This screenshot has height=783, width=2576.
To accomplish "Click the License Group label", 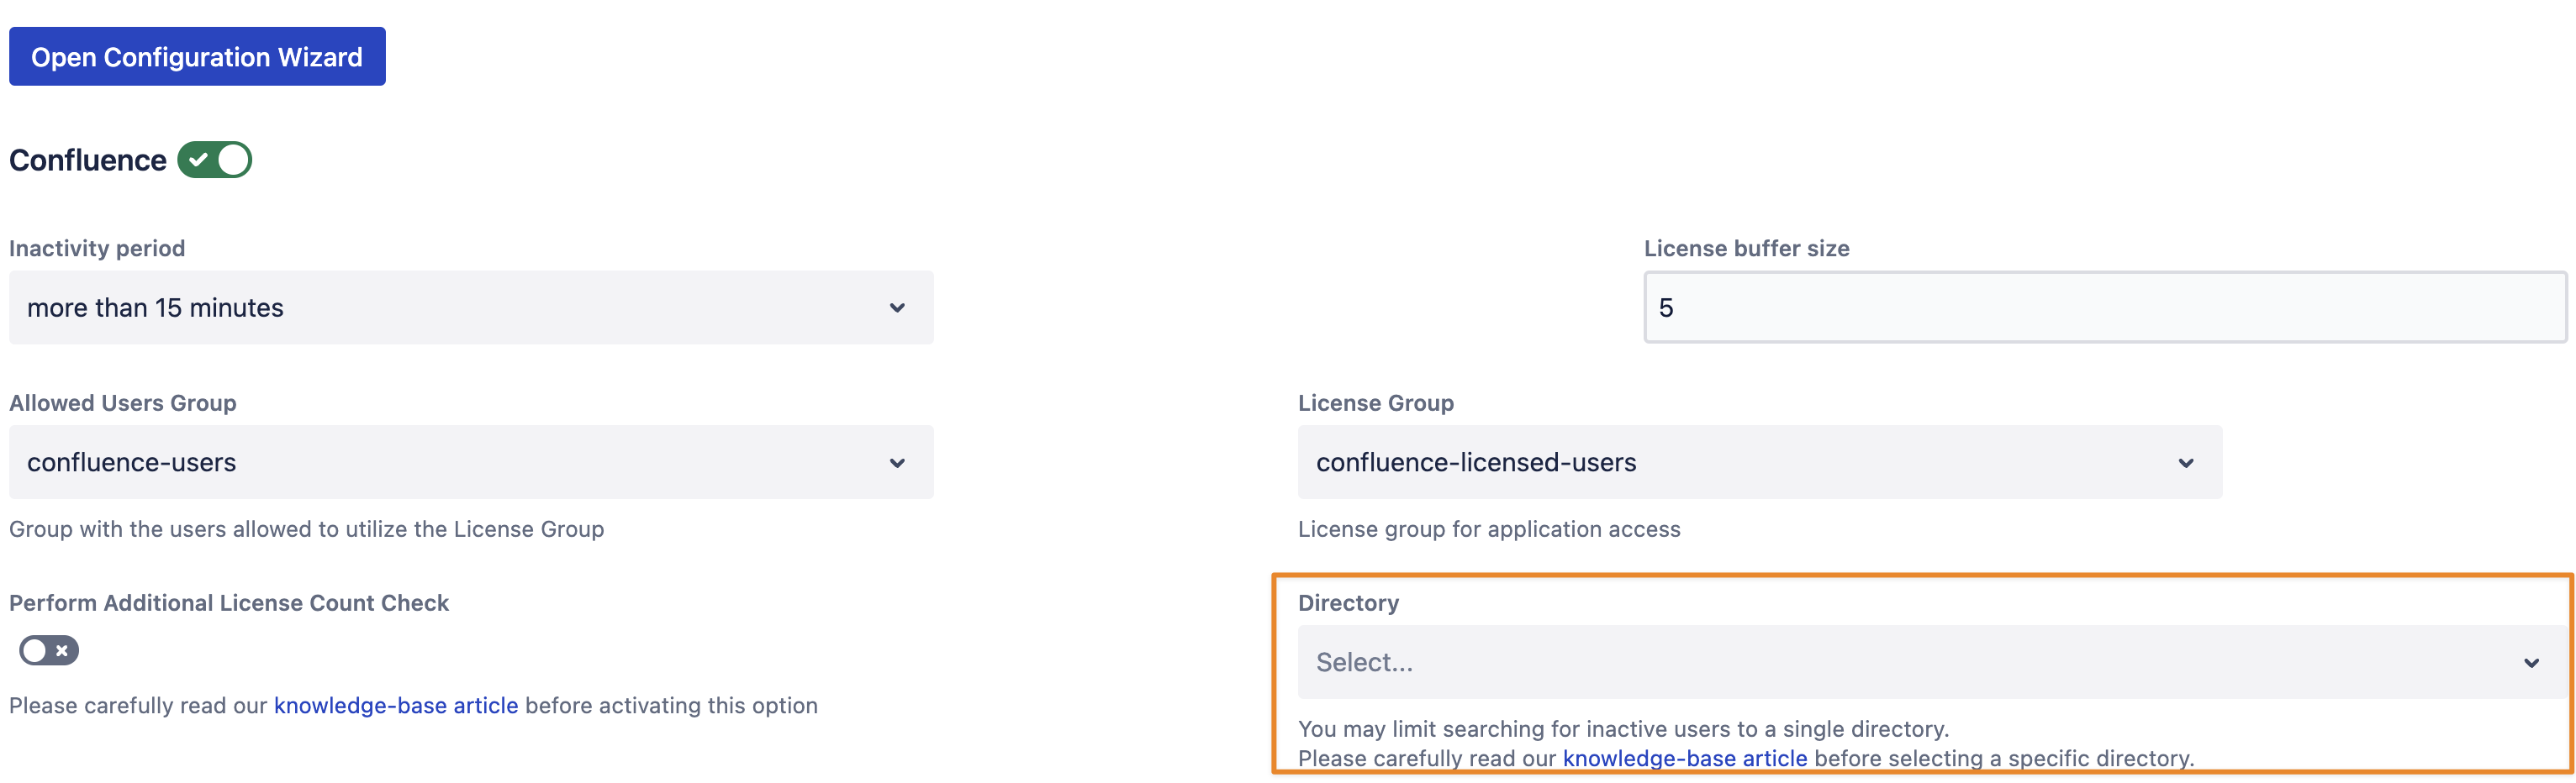I will 1375,403.
